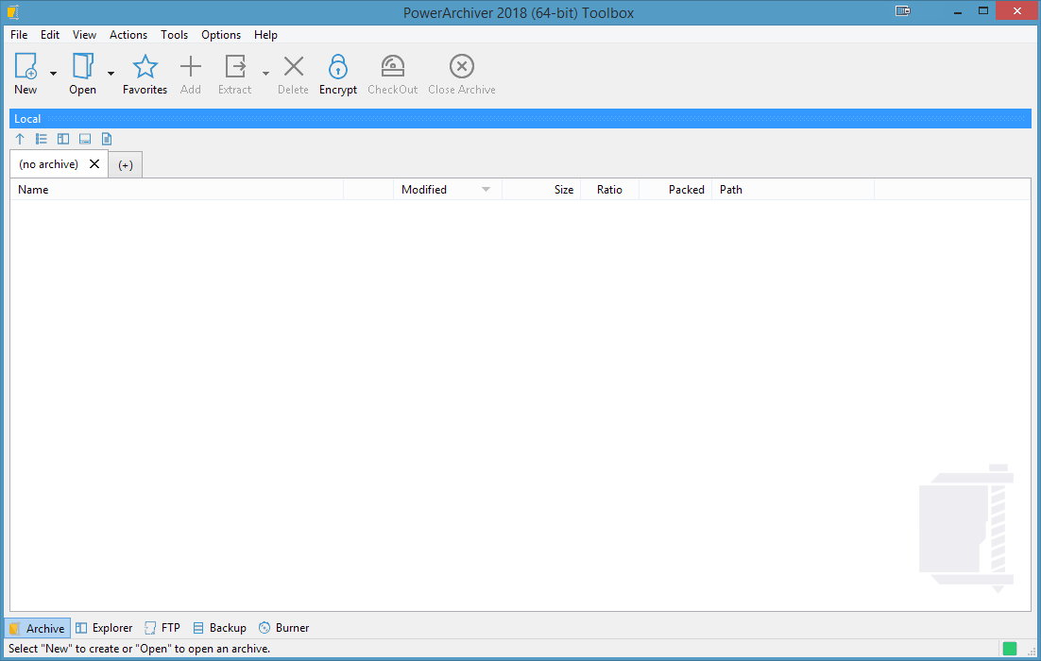Open the File menu
1041x661 pixels.
[x=19, y=35]
